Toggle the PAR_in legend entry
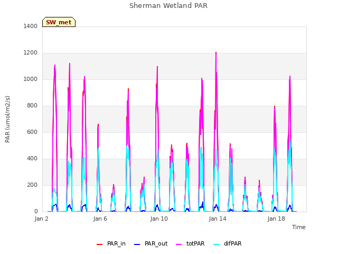338x254 pixels. pos(111,243)
